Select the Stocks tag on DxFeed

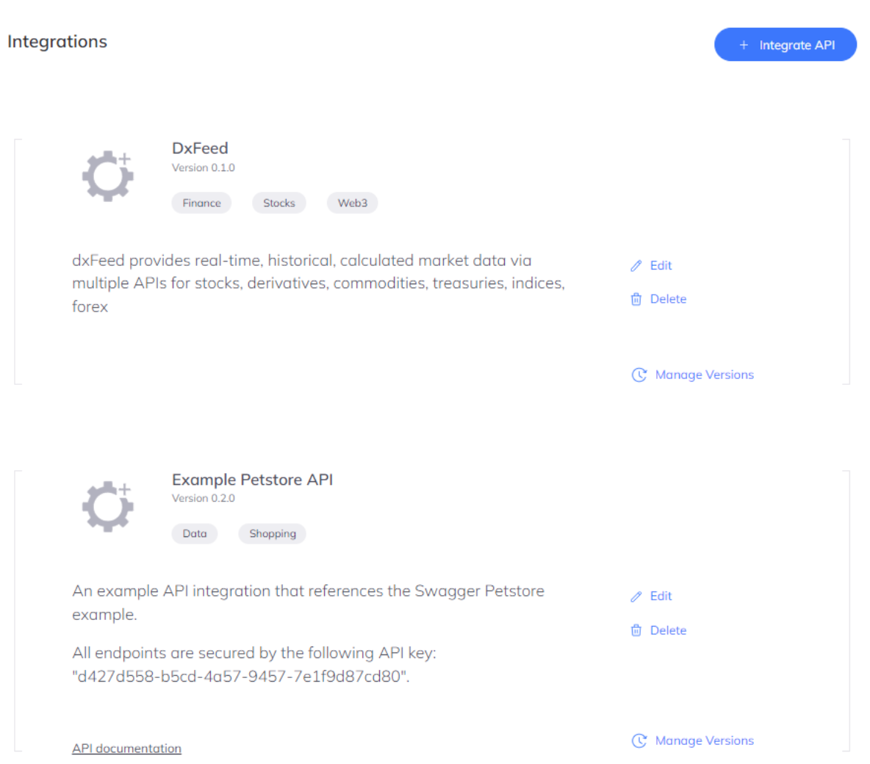tap(279, 203)
